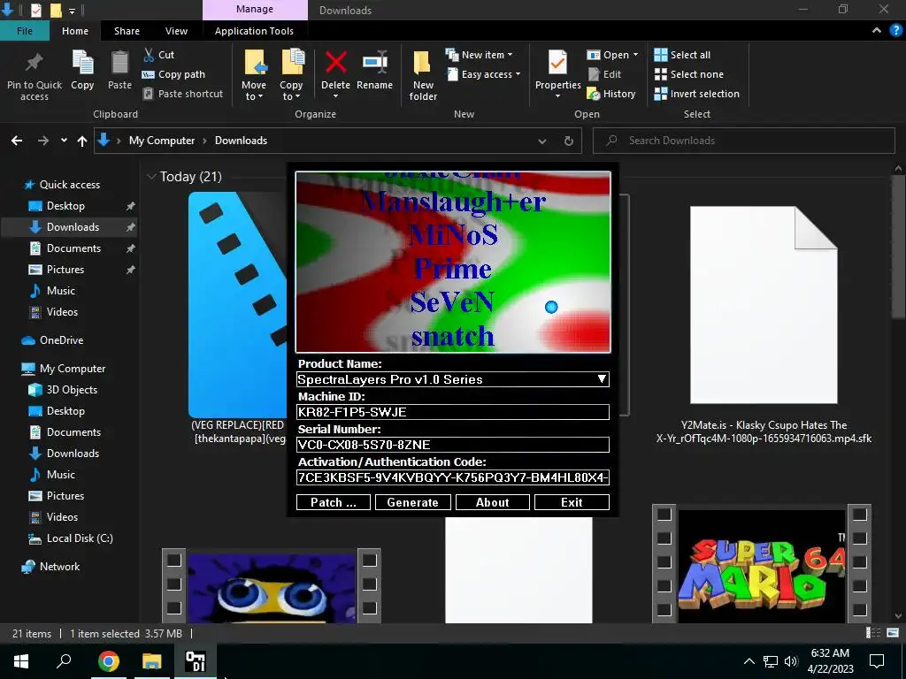The height and width of the screenshot is (679, 906).
Task: Open Chrome from the taskbar
Action: (109, 661)
